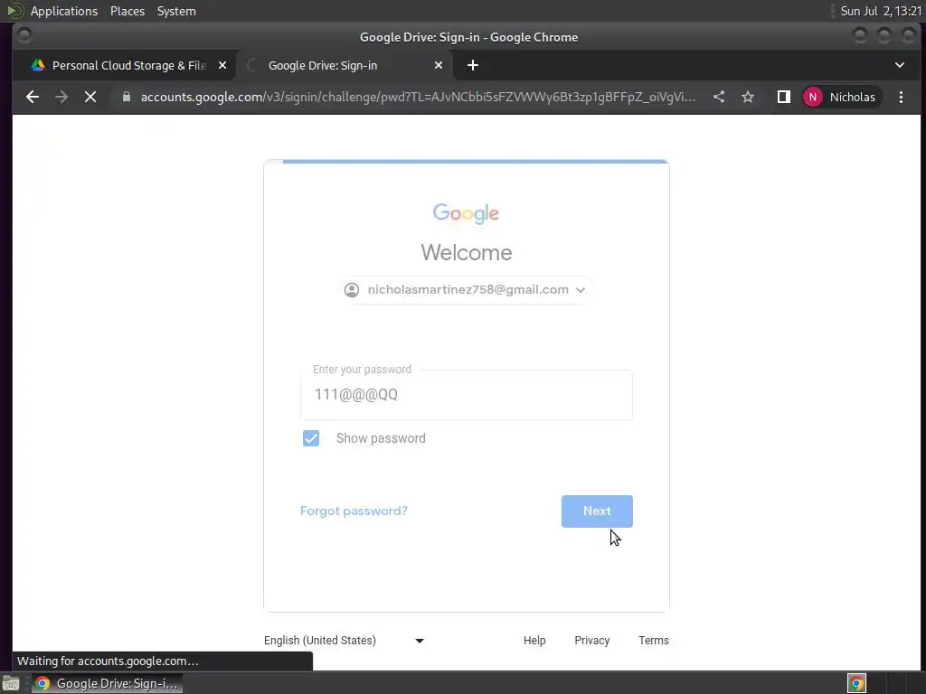This screenshot has height=694, width=926.
Task: Bookmark this page with the star icon
Action: click(748, 97)
